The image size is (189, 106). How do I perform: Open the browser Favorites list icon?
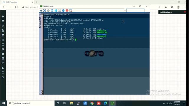tap(166, 7)
